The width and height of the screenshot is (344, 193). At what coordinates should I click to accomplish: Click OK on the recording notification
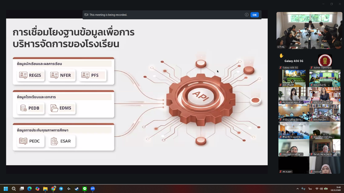point(254,15)
